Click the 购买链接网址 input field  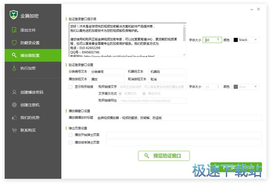(x=153, y=101)
